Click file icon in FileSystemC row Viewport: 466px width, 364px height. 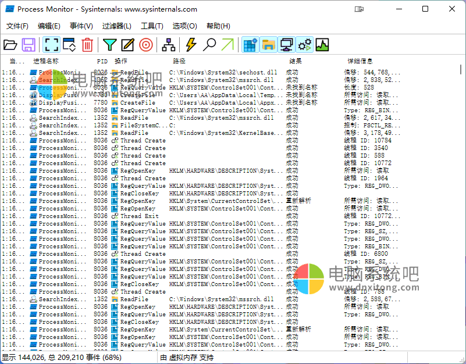click(115, 126)
